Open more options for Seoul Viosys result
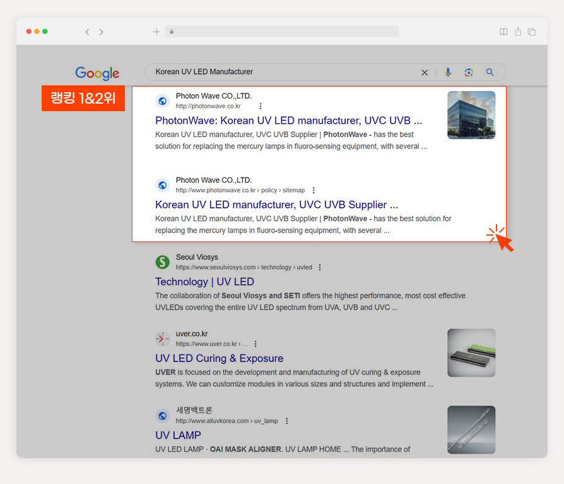 [x=320, y=267]
